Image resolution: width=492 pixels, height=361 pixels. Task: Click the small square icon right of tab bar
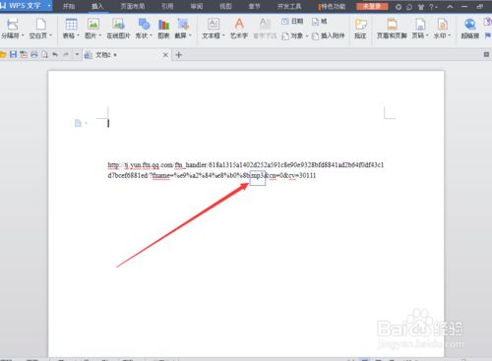click(486, 54)
